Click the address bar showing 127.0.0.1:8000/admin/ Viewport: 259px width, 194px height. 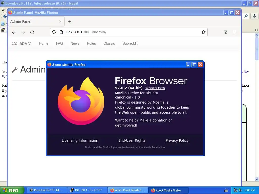129,32
